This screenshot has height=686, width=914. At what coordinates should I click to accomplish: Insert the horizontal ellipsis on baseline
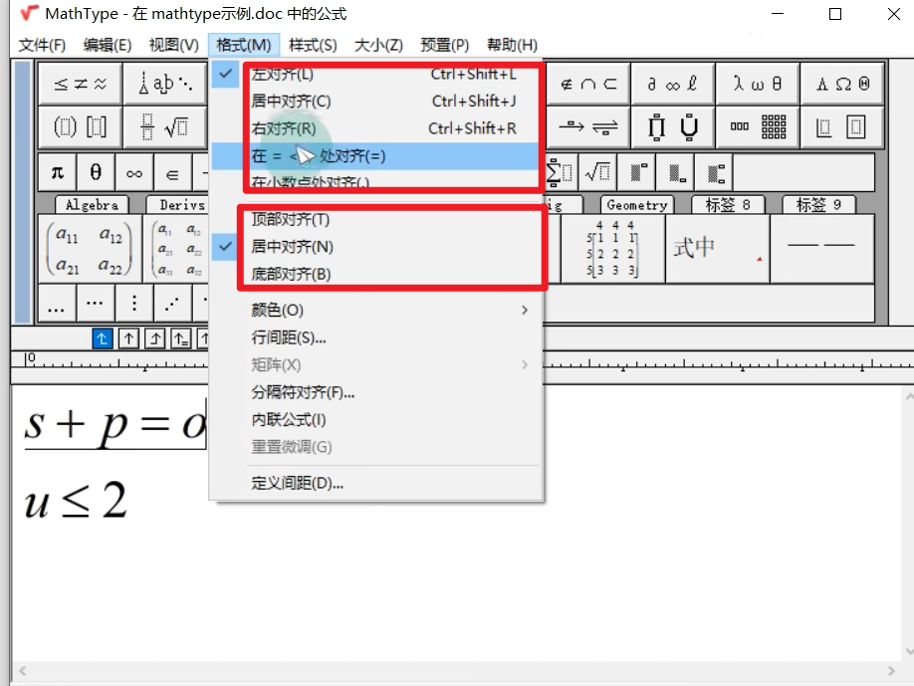coord(57,303)
